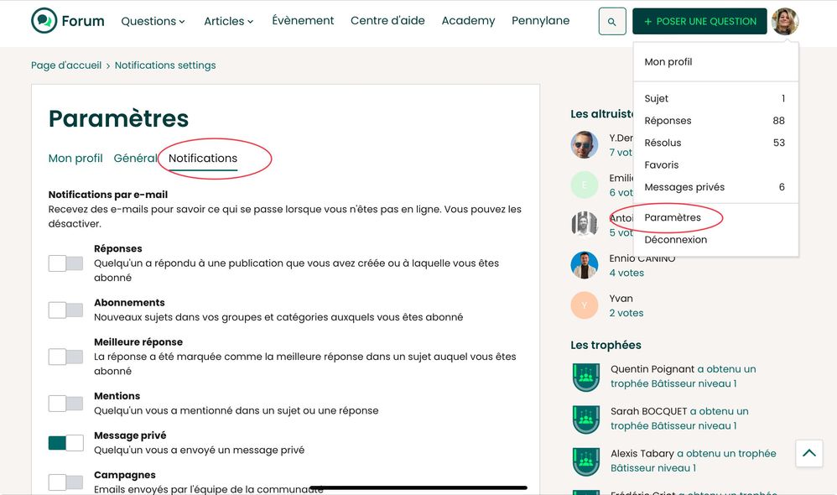
Task: Click Yvan's orange avatar icon
Action: [585, 305]
